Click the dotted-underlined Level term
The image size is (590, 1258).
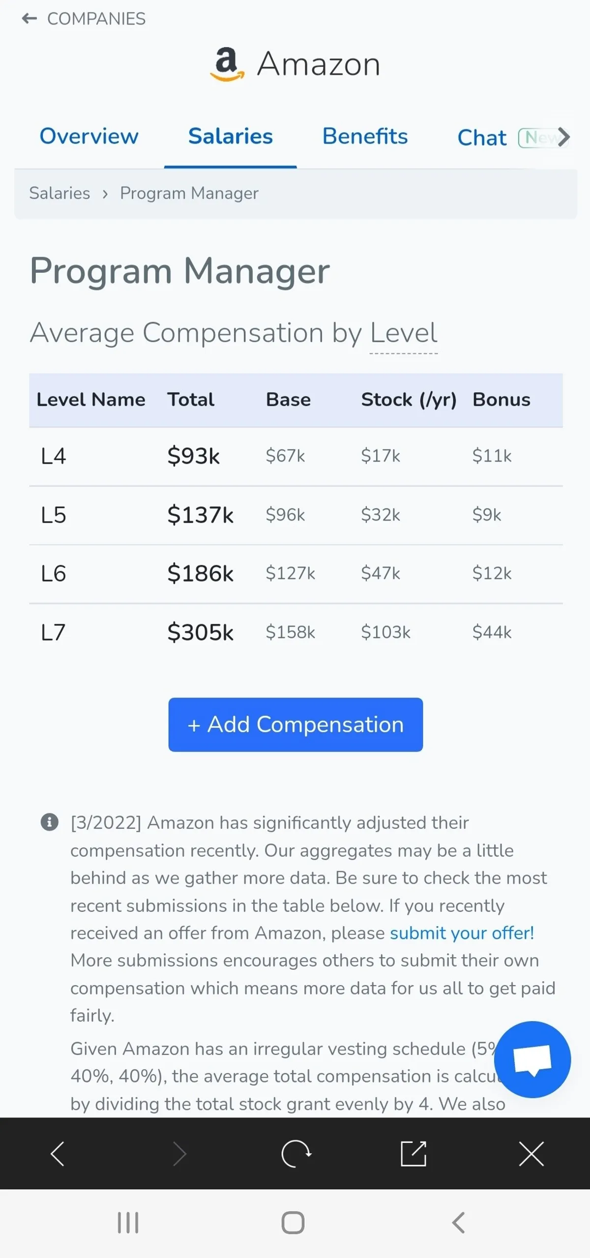click(x=403, y=333)
